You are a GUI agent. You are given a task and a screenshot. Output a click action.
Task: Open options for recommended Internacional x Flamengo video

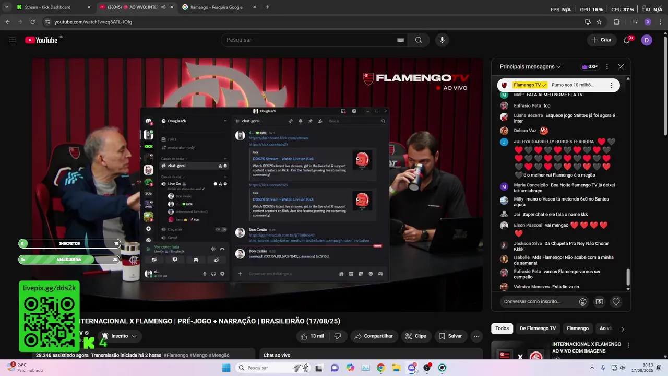coord(628,345)
